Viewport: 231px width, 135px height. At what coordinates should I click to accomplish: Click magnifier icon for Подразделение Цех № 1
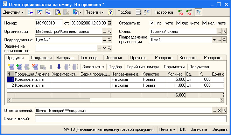[109, 40]
